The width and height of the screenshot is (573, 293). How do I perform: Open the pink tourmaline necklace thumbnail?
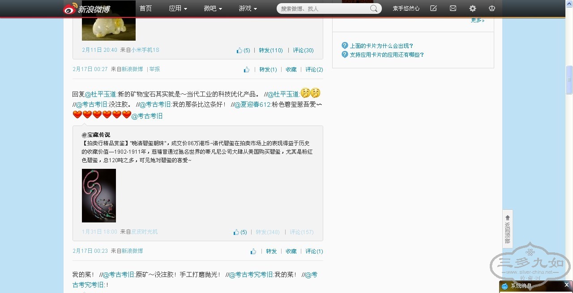[x=99, y=195]
